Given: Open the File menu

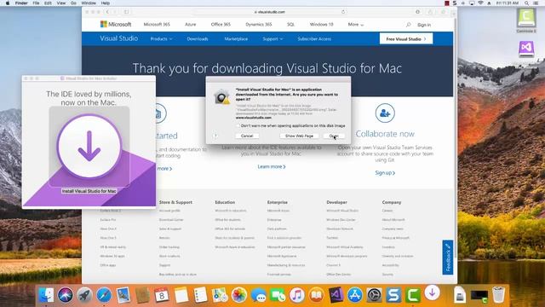Looking at the screenshot, I should [36, 3].
